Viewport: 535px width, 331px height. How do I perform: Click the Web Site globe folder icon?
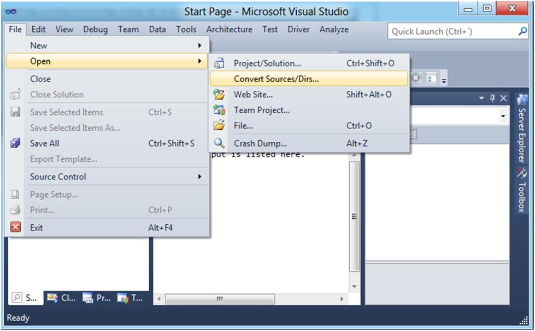click(219, 94)
